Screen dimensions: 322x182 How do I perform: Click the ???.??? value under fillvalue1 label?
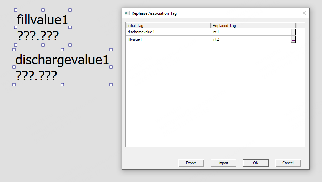point(38,36)
